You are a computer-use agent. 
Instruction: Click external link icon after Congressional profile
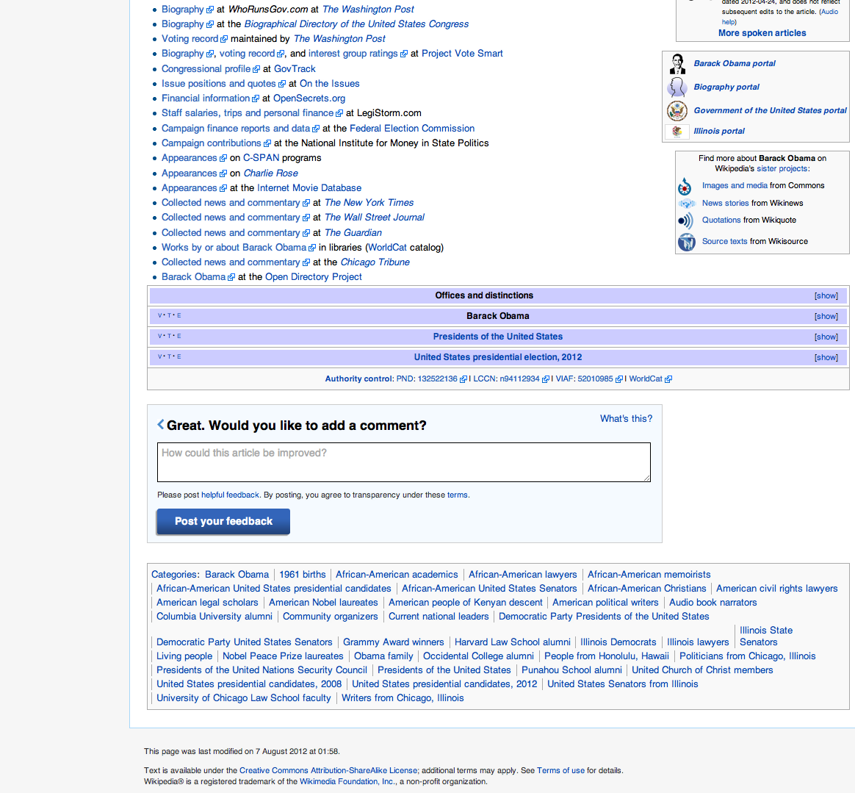click(x=256, y=69)
